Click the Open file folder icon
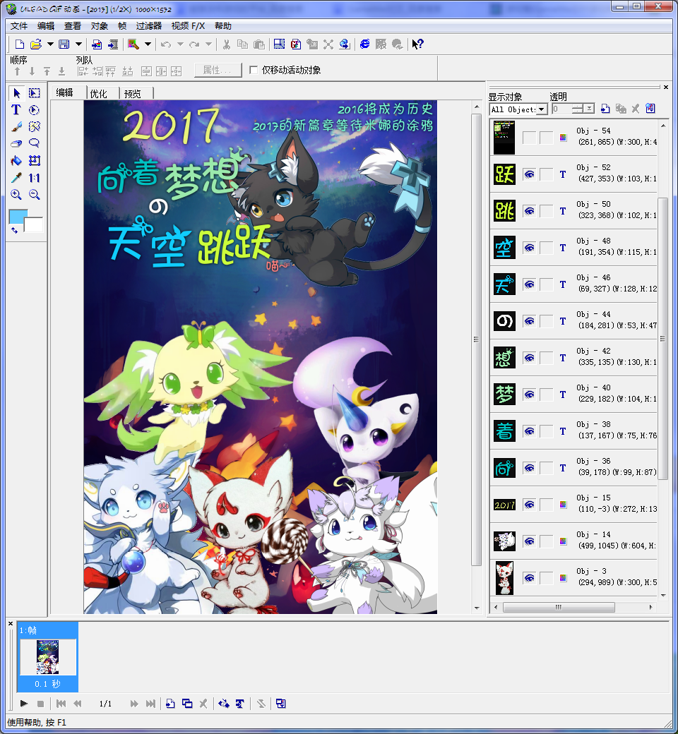Image resolution: width=678 pixels, height=734 pixels. [x=35, y=44]
